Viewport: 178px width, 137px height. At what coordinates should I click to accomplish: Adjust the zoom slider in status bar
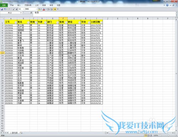coord(168,135)
